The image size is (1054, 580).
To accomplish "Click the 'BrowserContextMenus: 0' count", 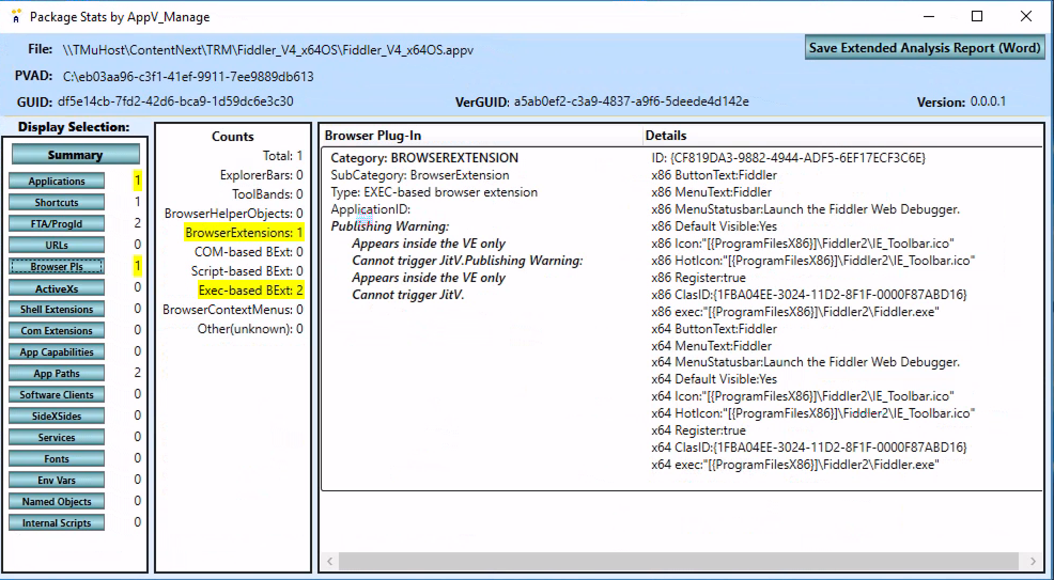I will [x=232, y=310].
